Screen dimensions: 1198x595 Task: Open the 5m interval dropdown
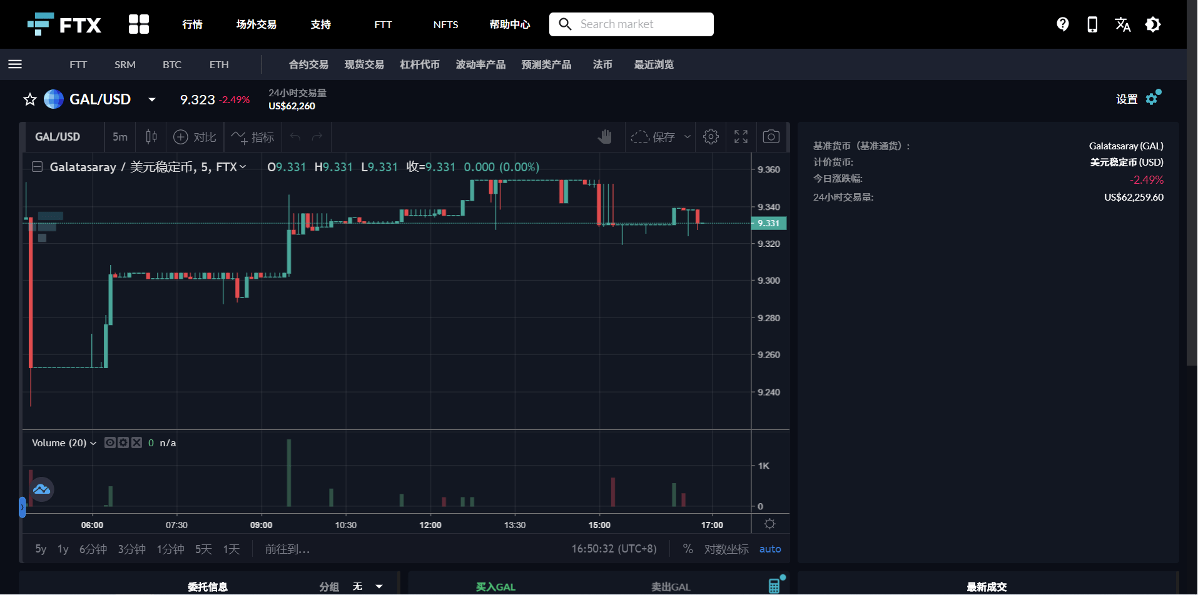[120, 137]
